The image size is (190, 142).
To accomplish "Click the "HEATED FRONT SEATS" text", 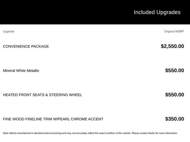I will tap(23, 95).
